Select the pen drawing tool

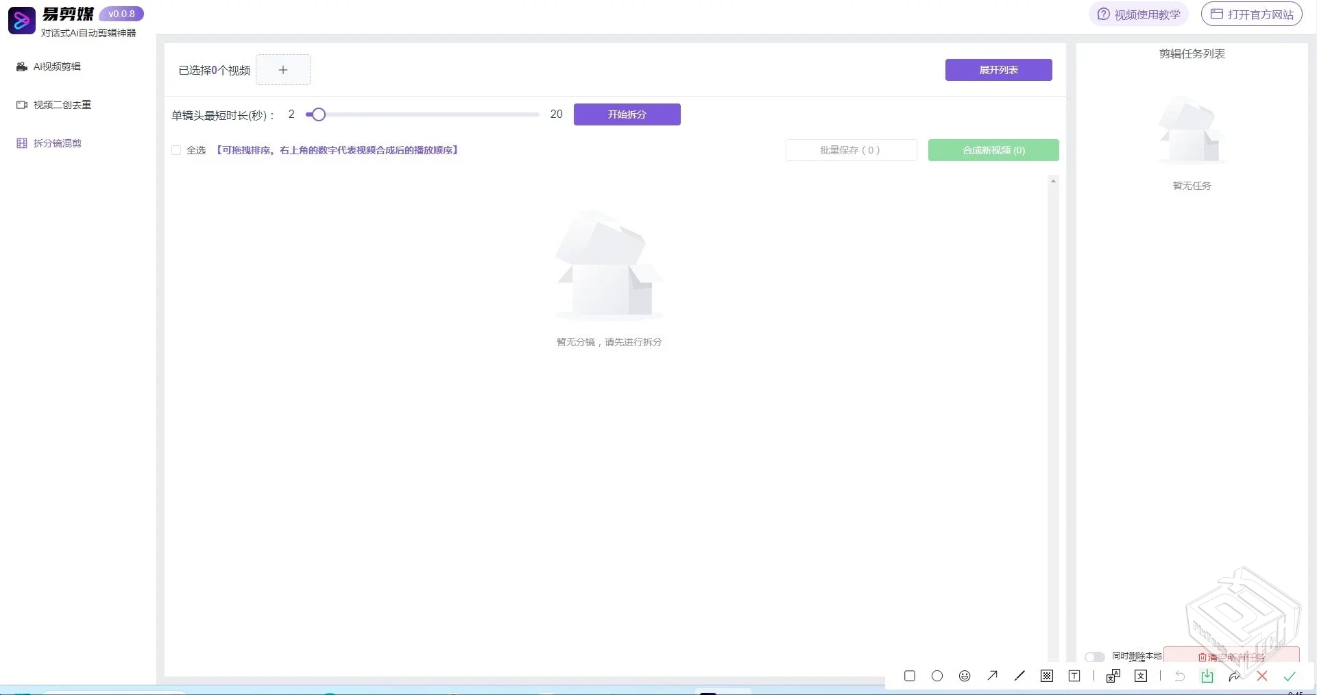pos(1019,676)
